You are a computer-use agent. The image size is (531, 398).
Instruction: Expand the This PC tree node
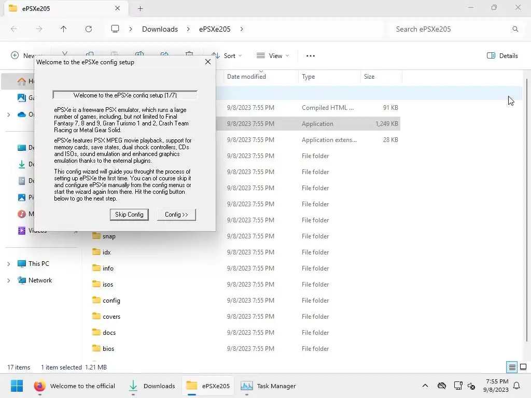pos(9,264)
